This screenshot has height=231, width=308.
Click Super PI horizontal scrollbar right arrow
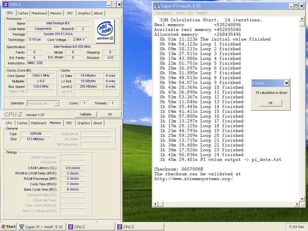pyautogui.click(x=297, y=204)
